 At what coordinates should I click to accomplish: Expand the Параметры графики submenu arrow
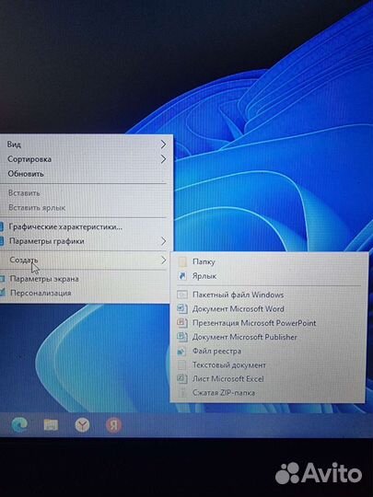point(163,241)
